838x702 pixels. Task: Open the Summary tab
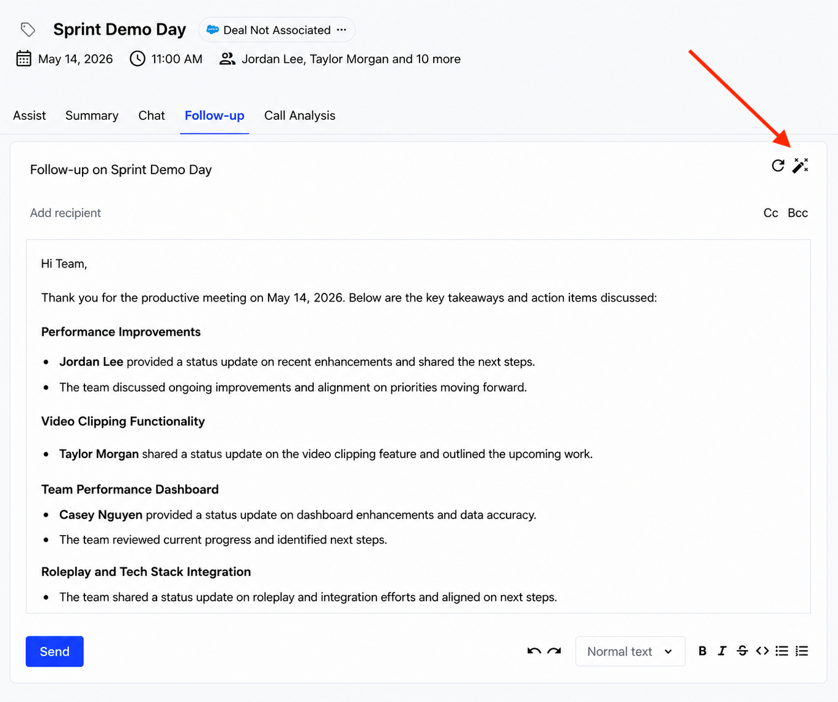coord(92,116)
